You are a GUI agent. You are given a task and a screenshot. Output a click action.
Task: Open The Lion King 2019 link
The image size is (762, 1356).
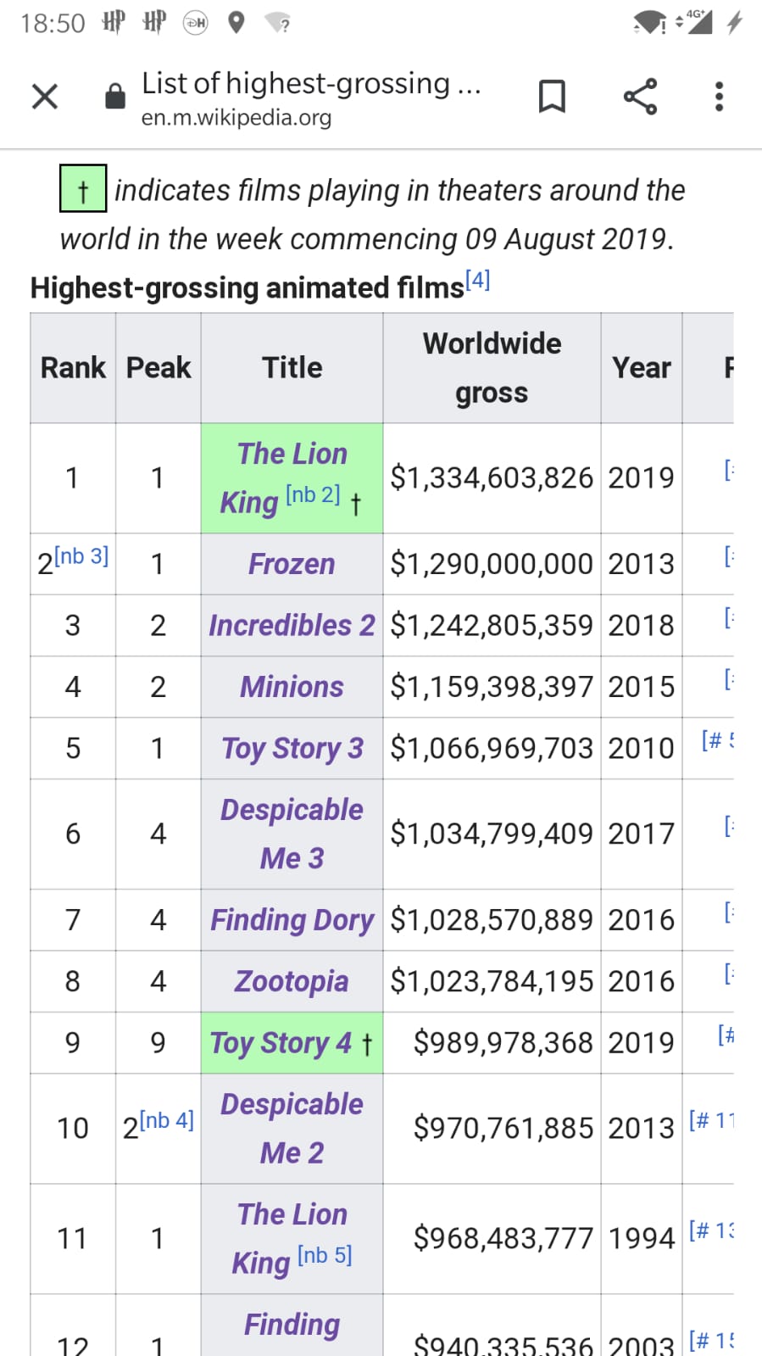[292, 455]
